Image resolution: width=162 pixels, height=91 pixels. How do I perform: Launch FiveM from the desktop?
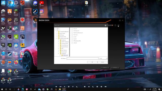pyautogui.click(x=10, y=12)
